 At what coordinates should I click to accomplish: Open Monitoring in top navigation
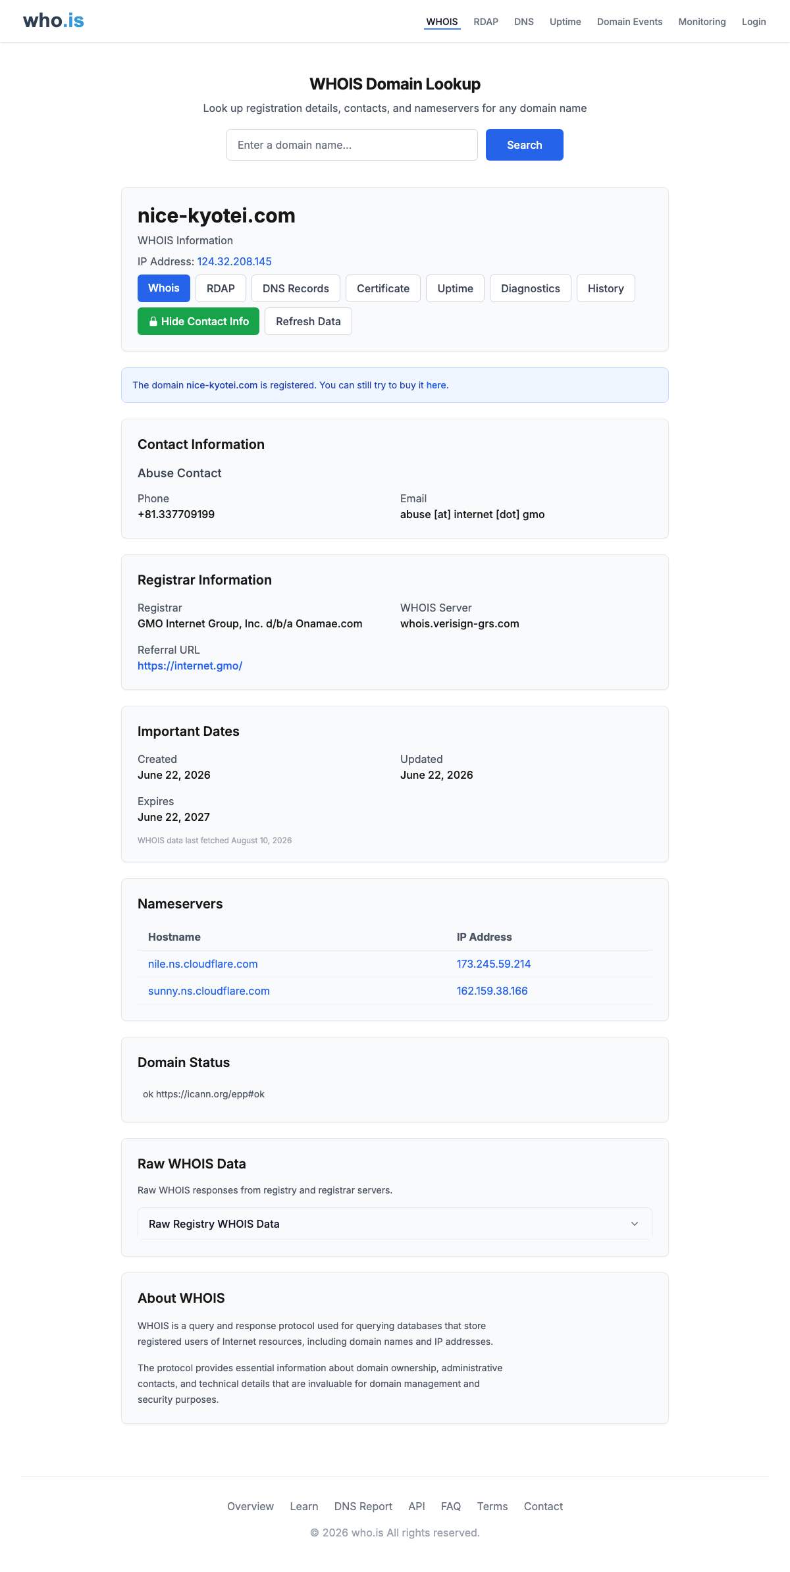pyautogui.click(x=702, y=22)
